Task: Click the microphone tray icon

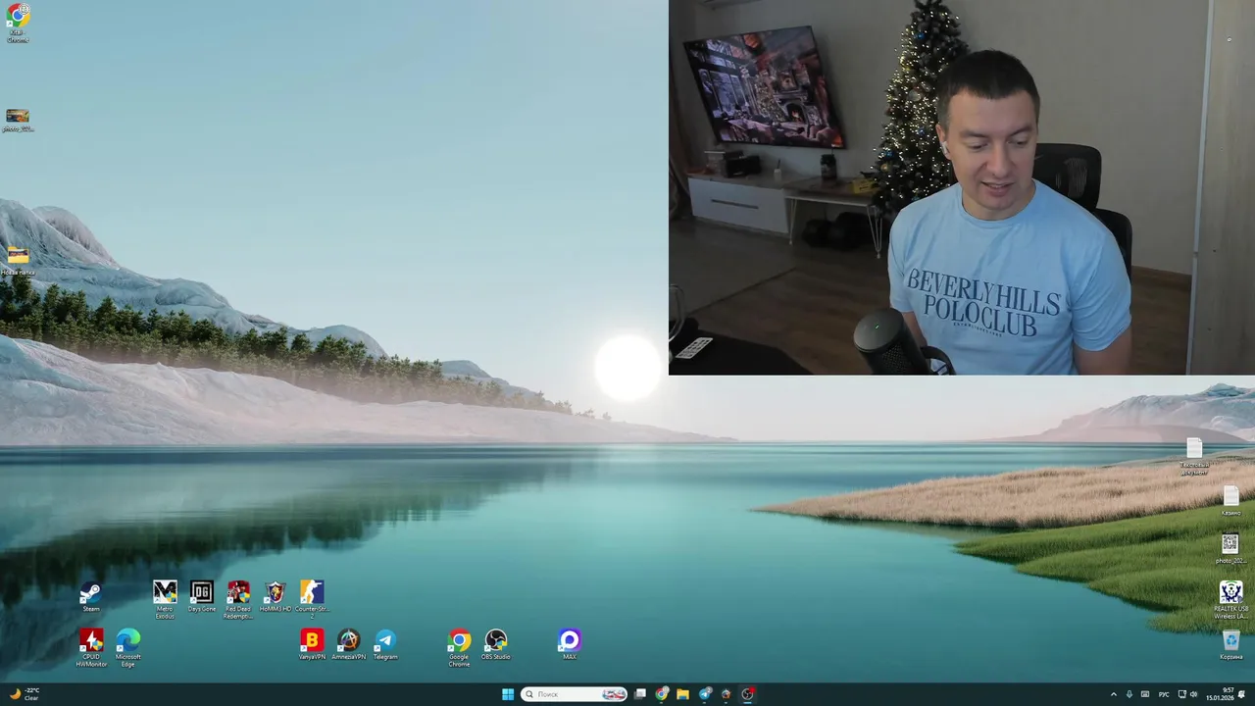Action: (x=1129, y=694)
